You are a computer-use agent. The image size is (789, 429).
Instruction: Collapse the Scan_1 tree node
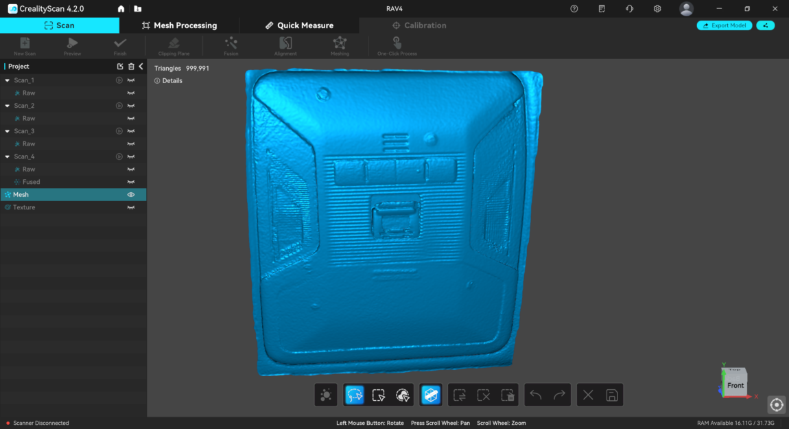8,80
